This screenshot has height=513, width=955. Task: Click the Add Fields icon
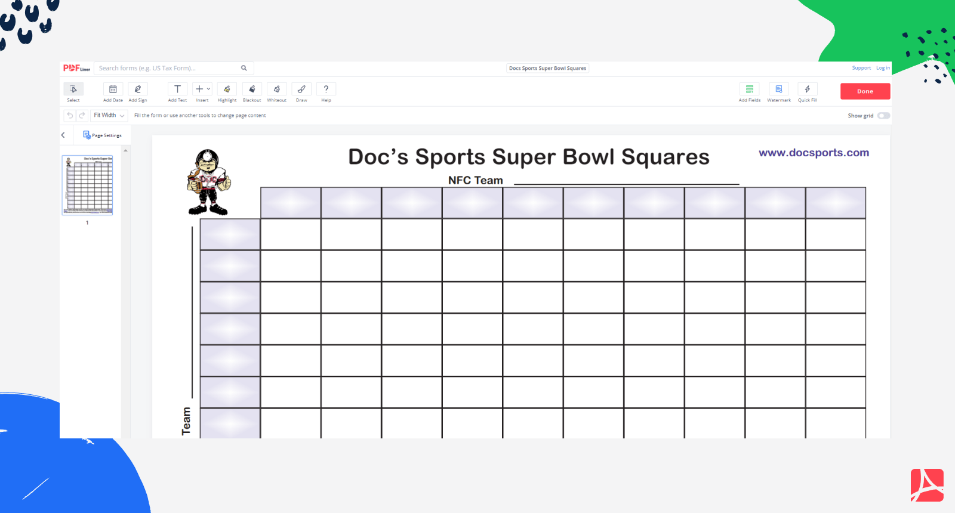pyautogui.click(x=750, y=89)
